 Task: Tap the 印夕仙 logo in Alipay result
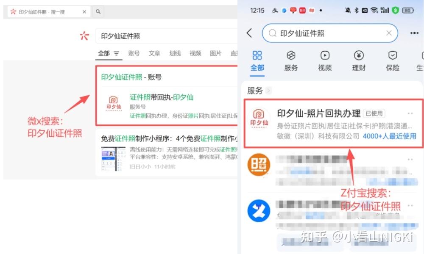(259, 119)
